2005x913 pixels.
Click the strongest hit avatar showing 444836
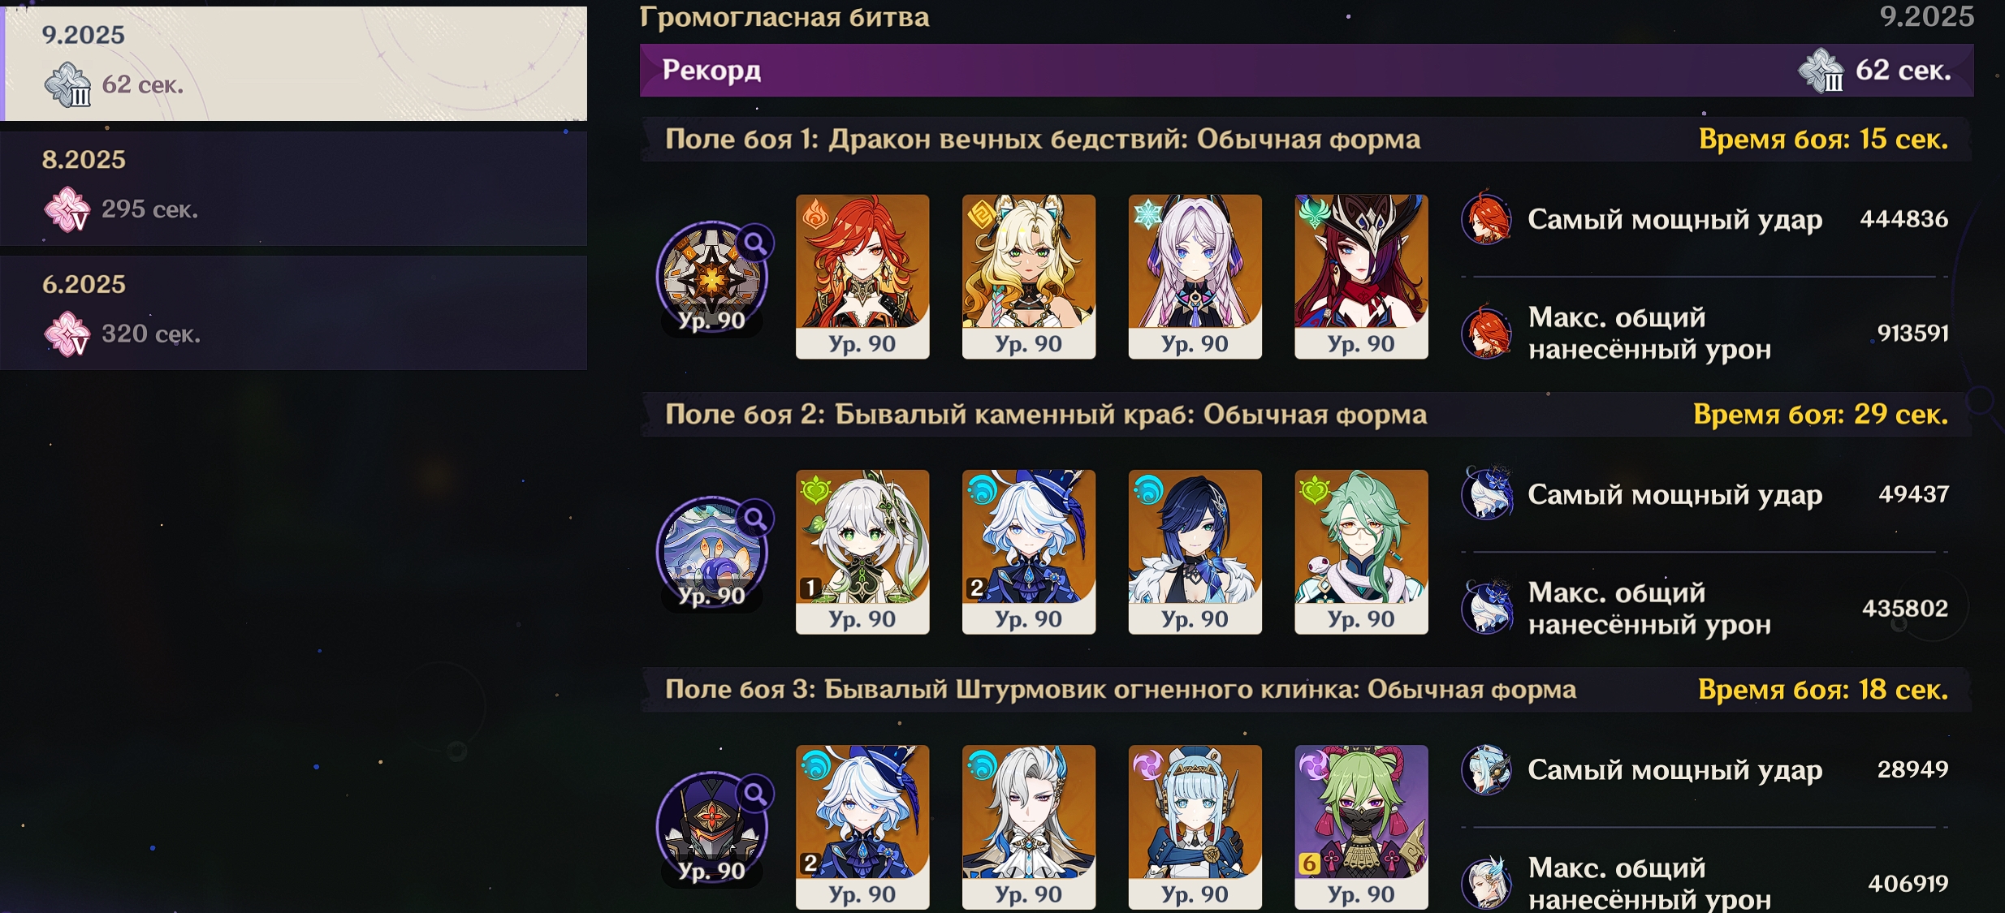(x=1487, y=218)
